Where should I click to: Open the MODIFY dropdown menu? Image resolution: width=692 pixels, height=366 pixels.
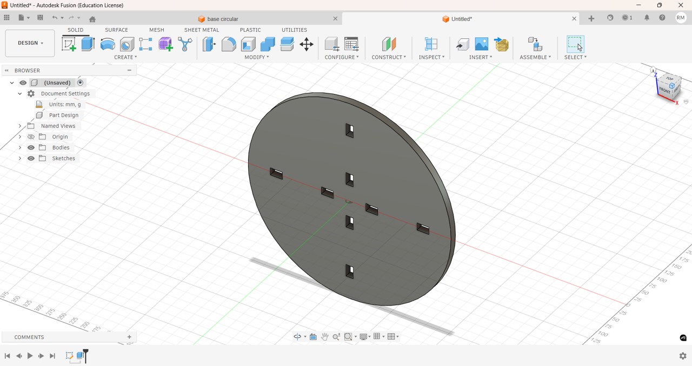tap(257, 57)
